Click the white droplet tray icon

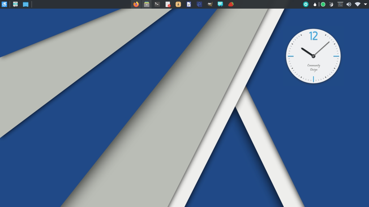(315, 4)
